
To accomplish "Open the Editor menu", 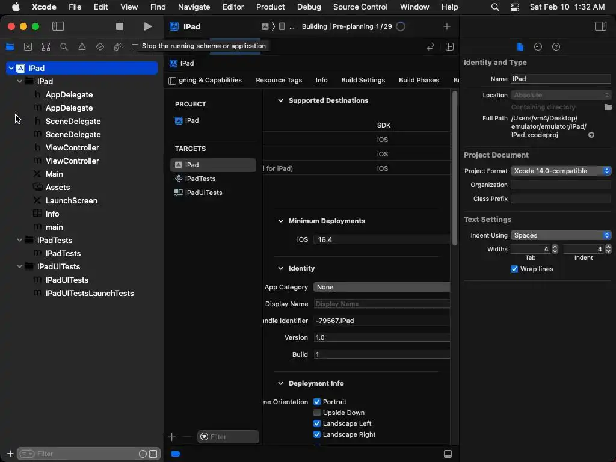I will pos(233,7).
